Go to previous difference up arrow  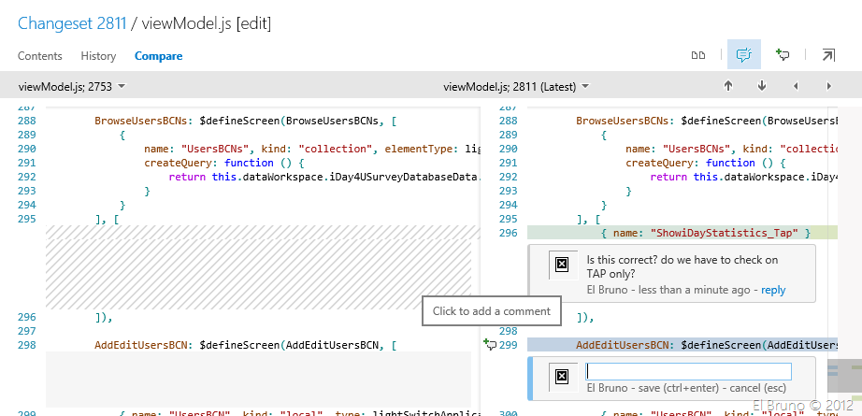point(728,86)
